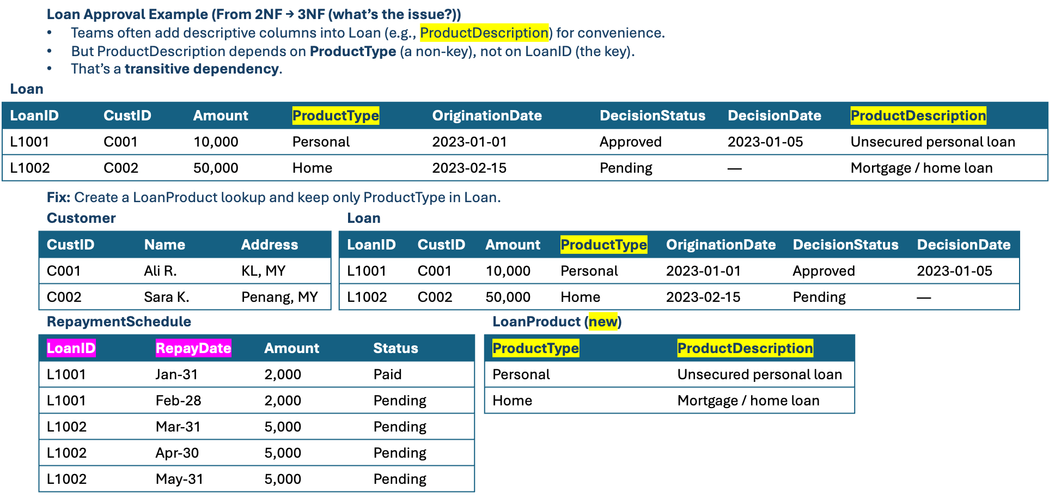This screenshot has height=498, width=1049.
Task: Click the 'May-31' repay date cell
Action: click(x=179, y=479)
